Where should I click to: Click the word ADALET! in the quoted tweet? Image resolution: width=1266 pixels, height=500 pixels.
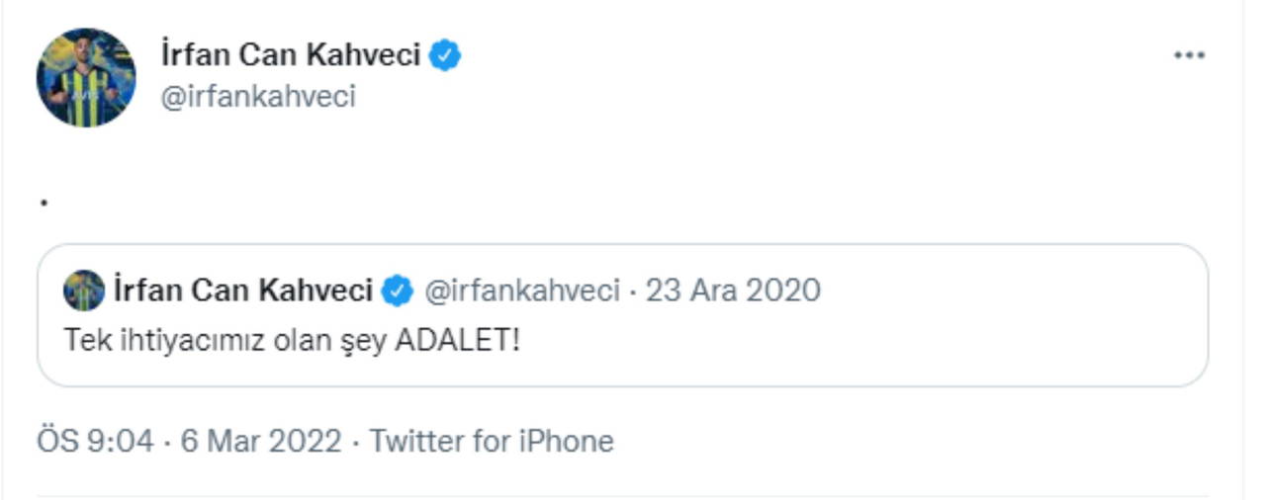click(457, 340)
